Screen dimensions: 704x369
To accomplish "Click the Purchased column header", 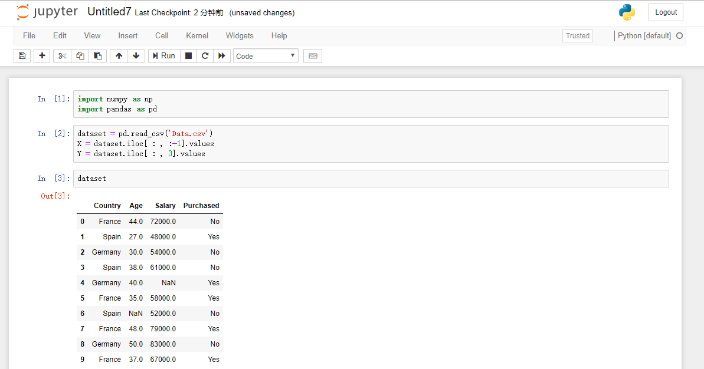I will 201,205.
